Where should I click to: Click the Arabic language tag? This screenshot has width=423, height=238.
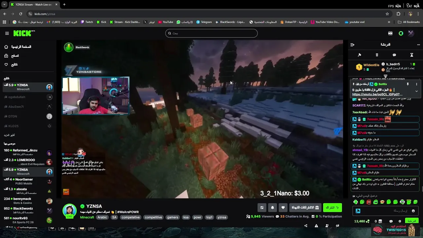coord(102,217)
